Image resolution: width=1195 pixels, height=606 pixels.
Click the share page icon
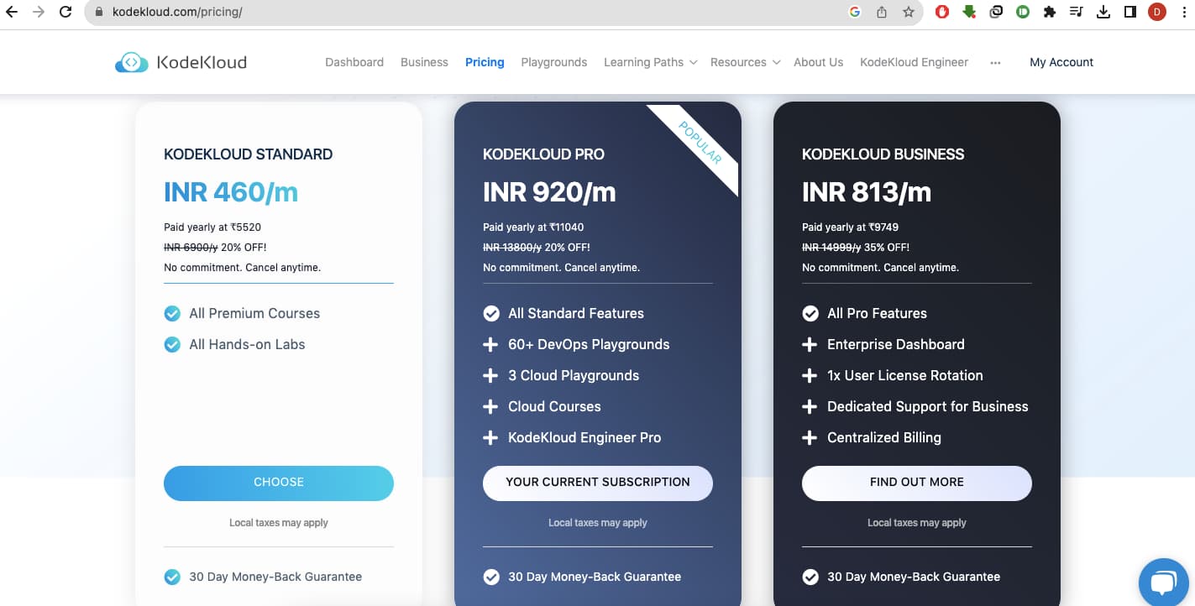point(882,13)
